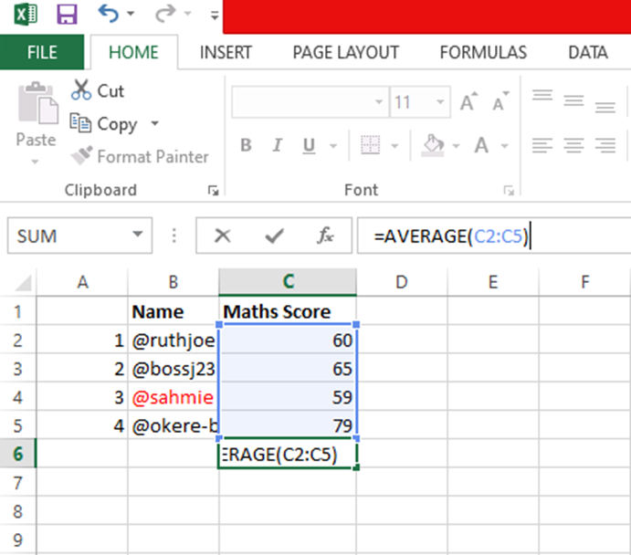Click the Center align icon
The width and height of the screenshot is (631, 555).
coord(573,145)
